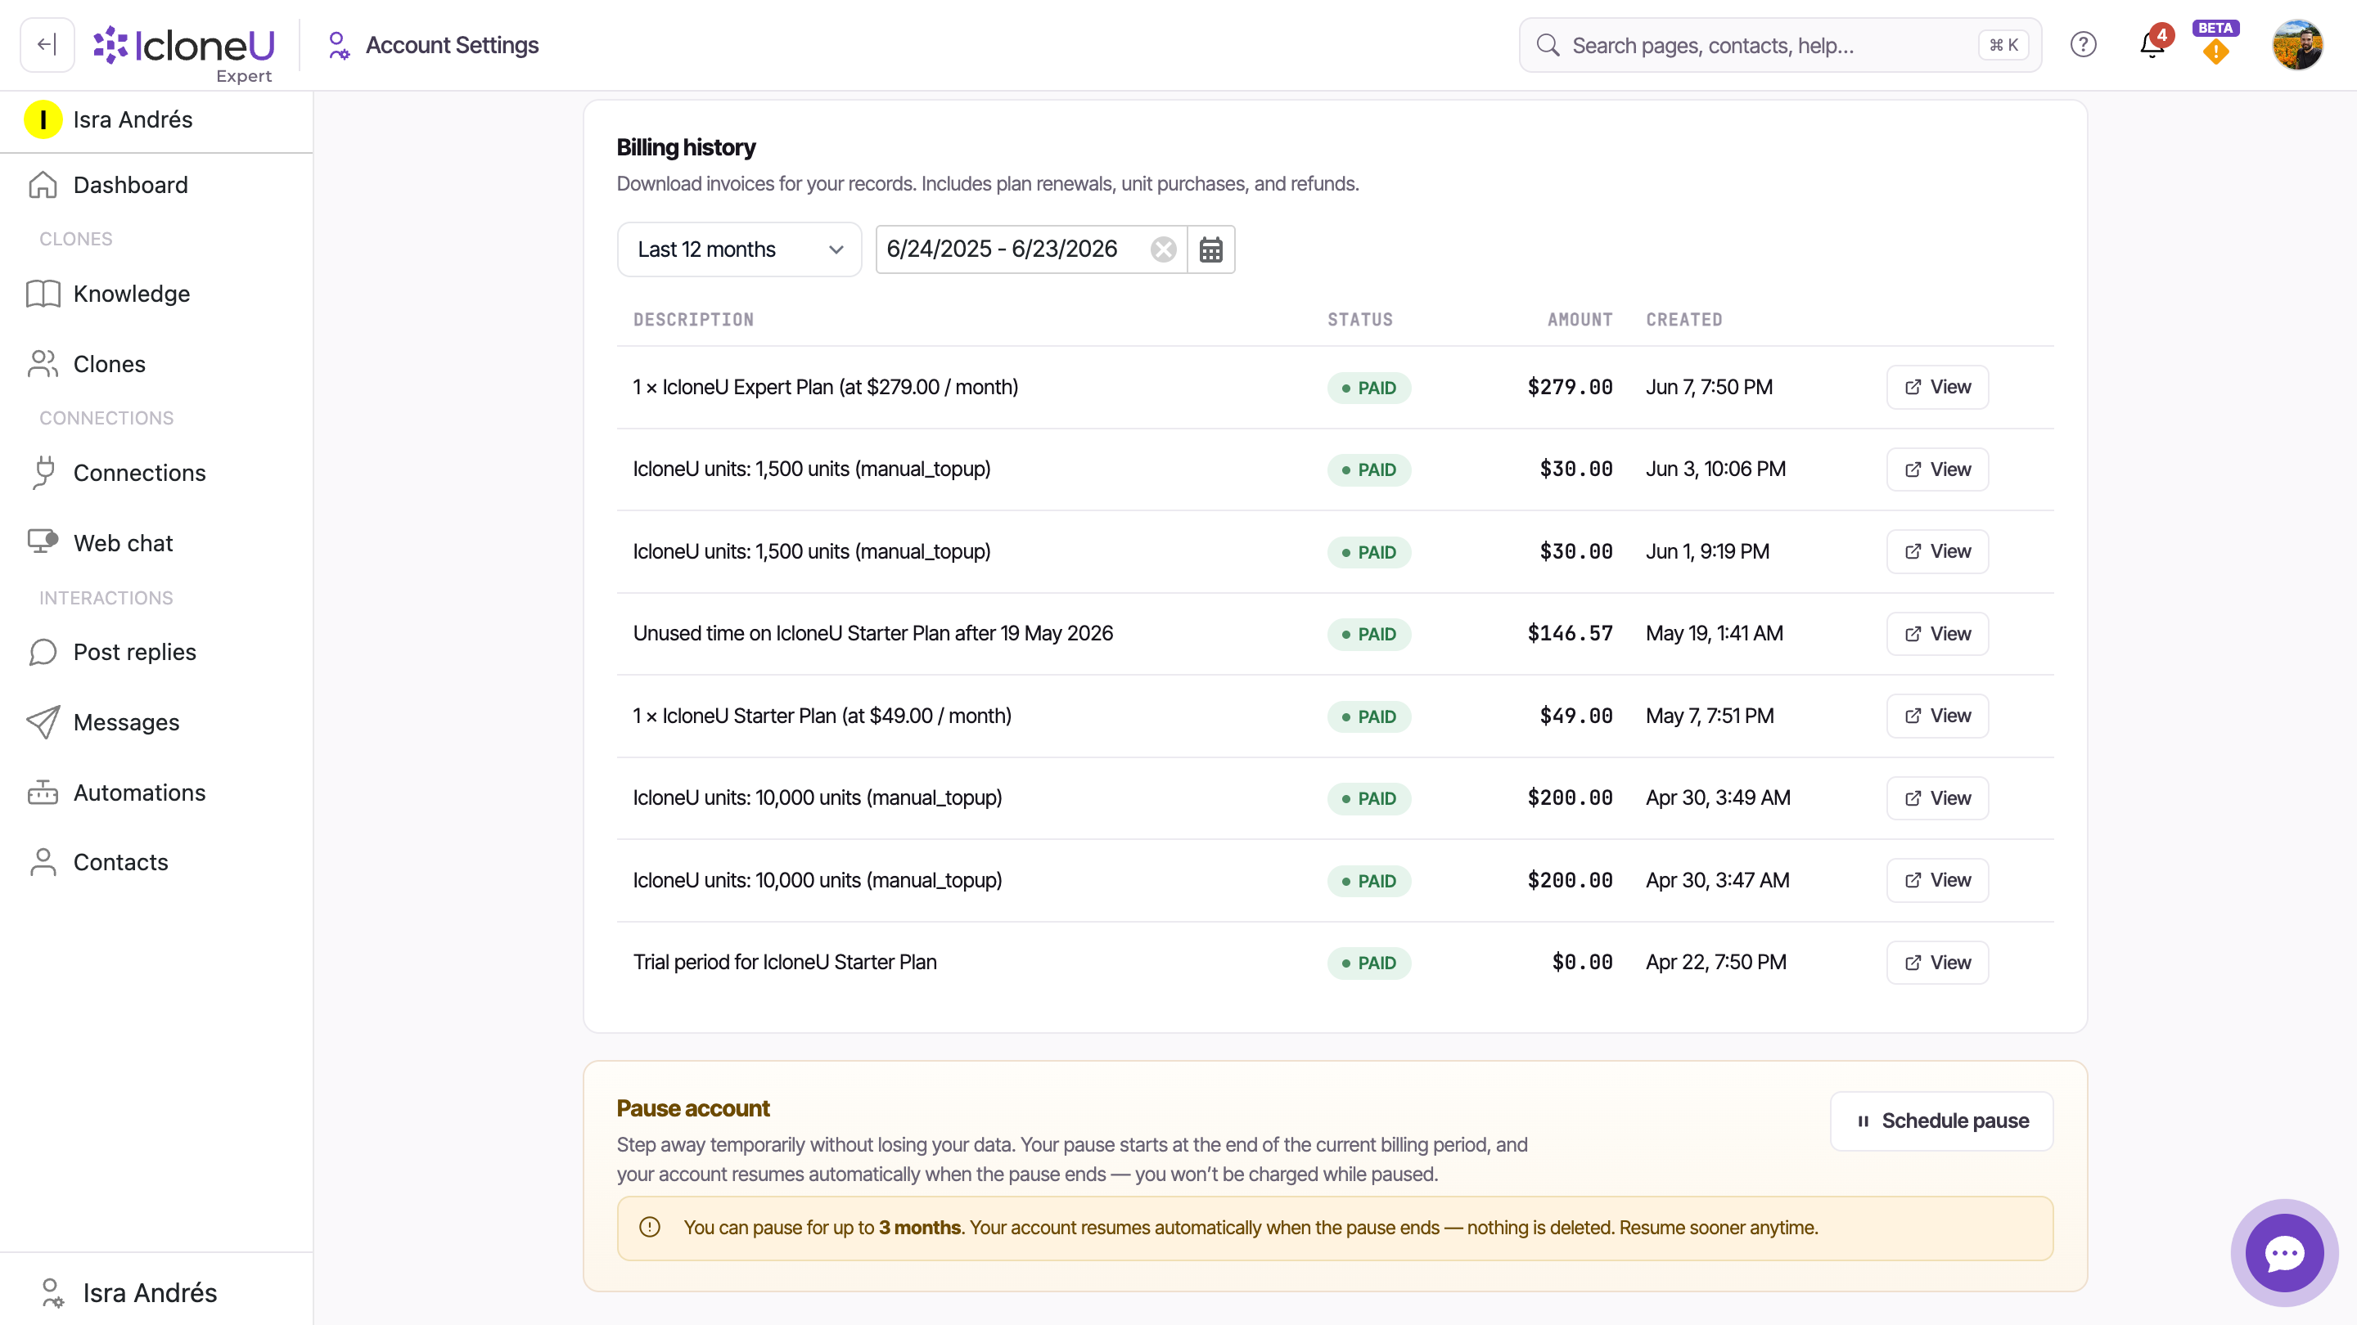This screenshot has height=1325, width=2357.
Task: Click the info icon in the pause notice
Action: [x=650, y=1227]
